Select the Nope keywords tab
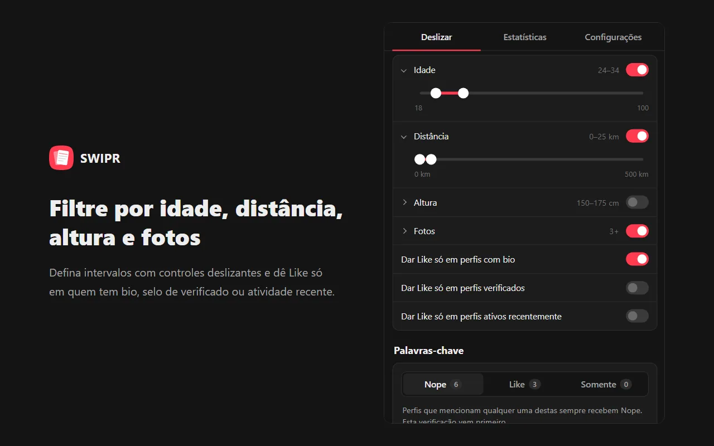This screenshot has height=446, width=714. pyautogui.click(x=443, y=384)
